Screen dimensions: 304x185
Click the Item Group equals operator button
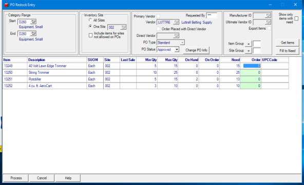pos(249,44)
